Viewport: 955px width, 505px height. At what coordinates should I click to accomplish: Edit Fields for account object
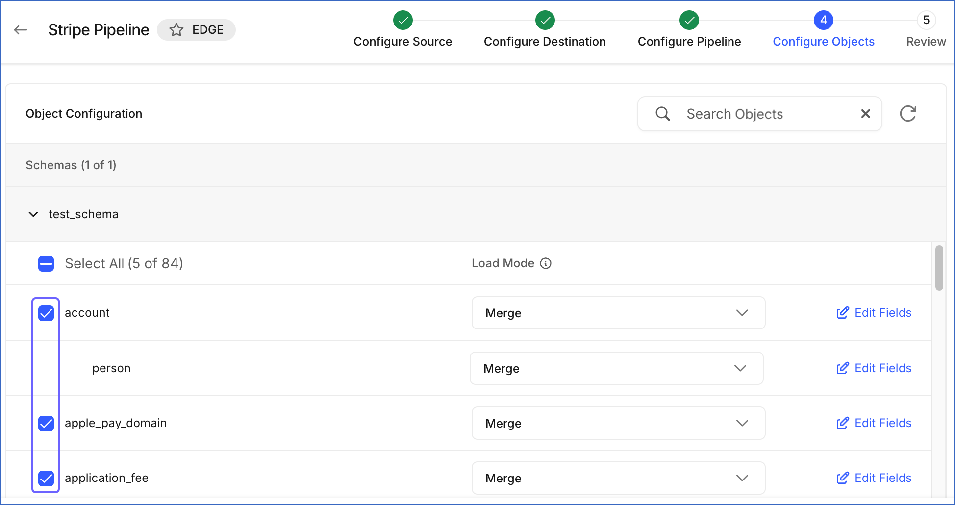pos(874,313)
